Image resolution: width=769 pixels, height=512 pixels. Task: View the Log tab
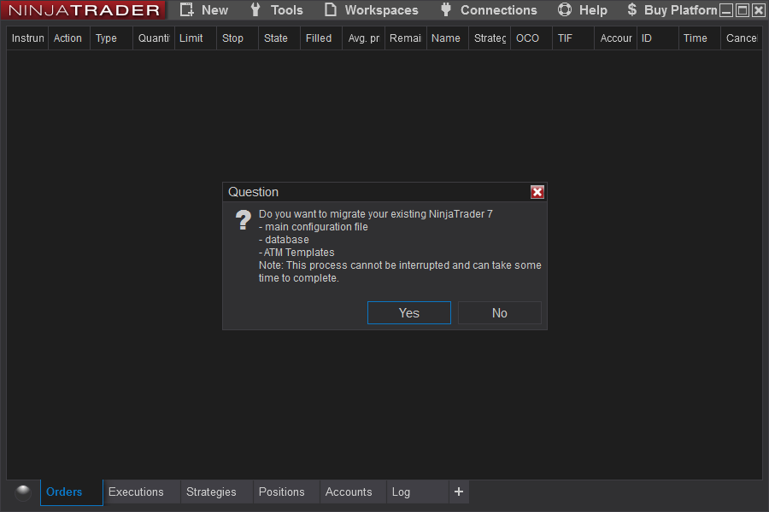pos(401,492)
